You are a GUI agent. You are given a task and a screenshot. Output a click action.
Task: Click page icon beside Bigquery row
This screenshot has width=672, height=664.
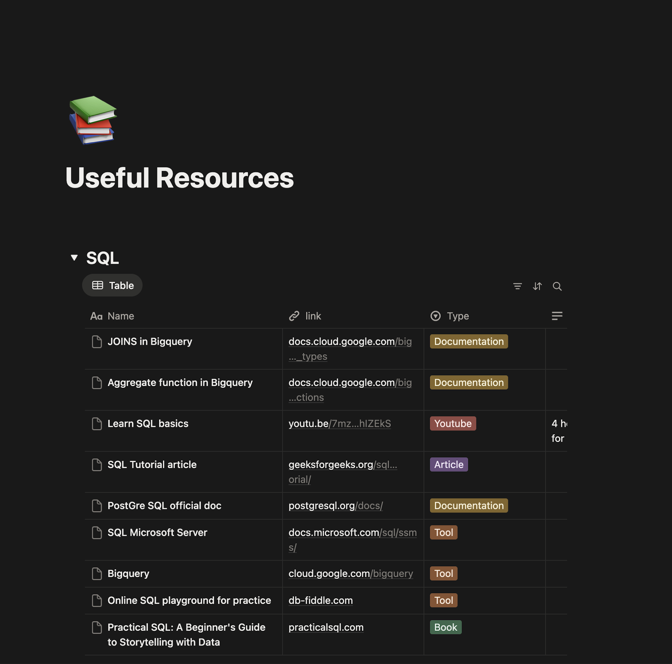pos(97,574)
